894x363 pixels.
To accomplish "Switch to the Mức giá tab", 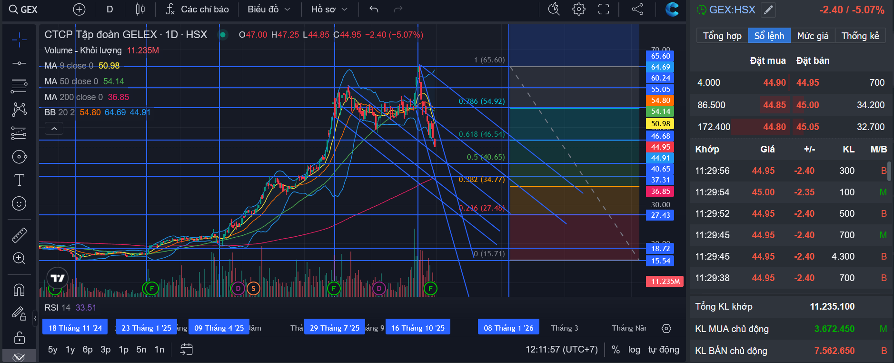I will 813,36.
